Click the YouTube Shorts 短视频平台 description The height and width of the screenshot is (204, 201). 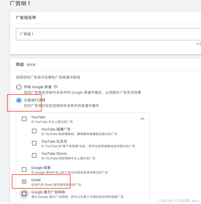(x=68, y=158)
